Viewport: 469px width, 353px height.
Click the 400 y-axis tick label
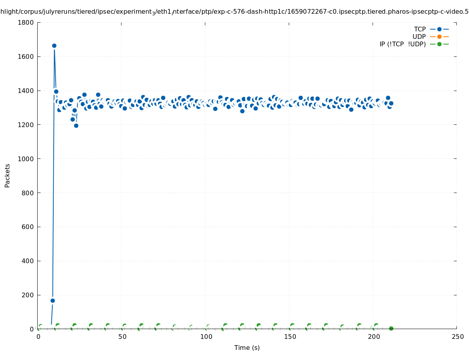tap(28, 261)
